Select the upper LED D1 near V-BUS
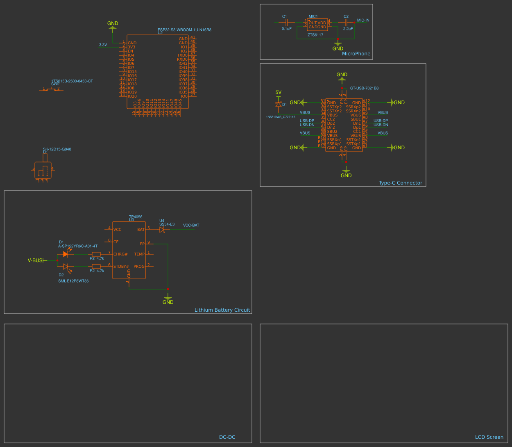This screenshot has height=447, width=512. pyautogui.click(x=66, y=254)
